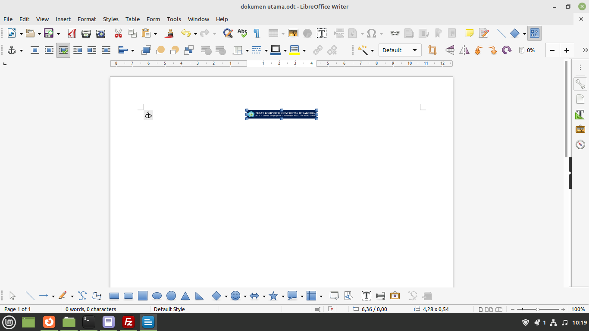The width and height of the screenshot is (589, 331).
Task: Open the Styles menu
Action: tap(111, 19)
